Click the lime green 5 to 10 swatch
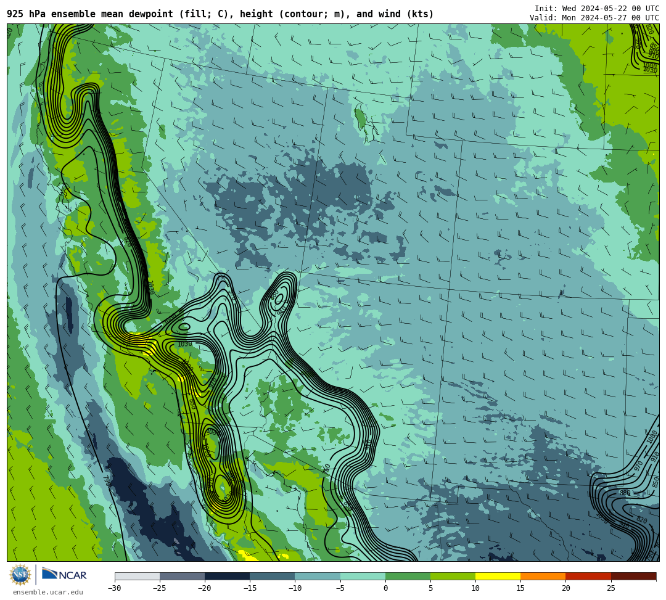Viewport: 666px width, 600px height. coord(453,576)
